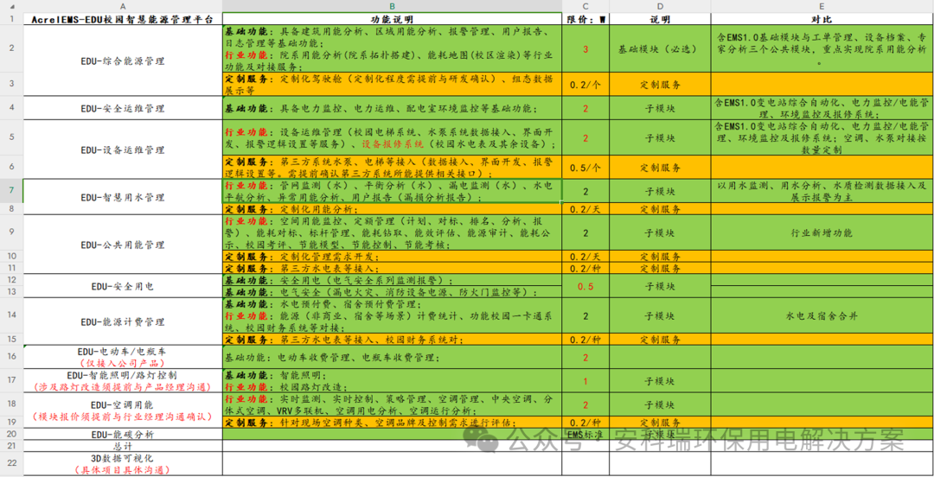This screenshot has height=477, width=934.
Task: Select the 总计 cell
Action: pos(123,445)
